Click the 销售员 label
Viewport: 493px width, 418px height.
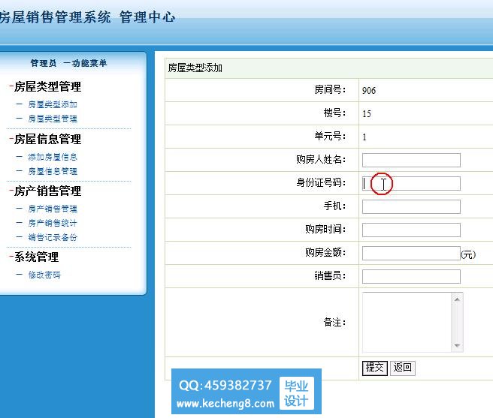[x=330, y=275]
